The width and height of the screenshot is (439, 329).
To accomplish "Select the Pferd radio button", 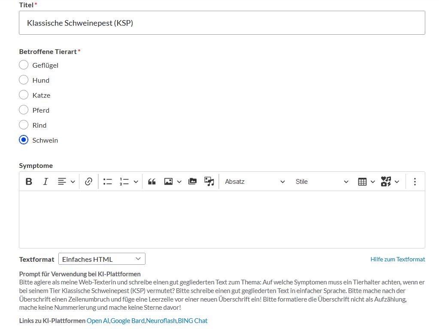I will point(24,110).
